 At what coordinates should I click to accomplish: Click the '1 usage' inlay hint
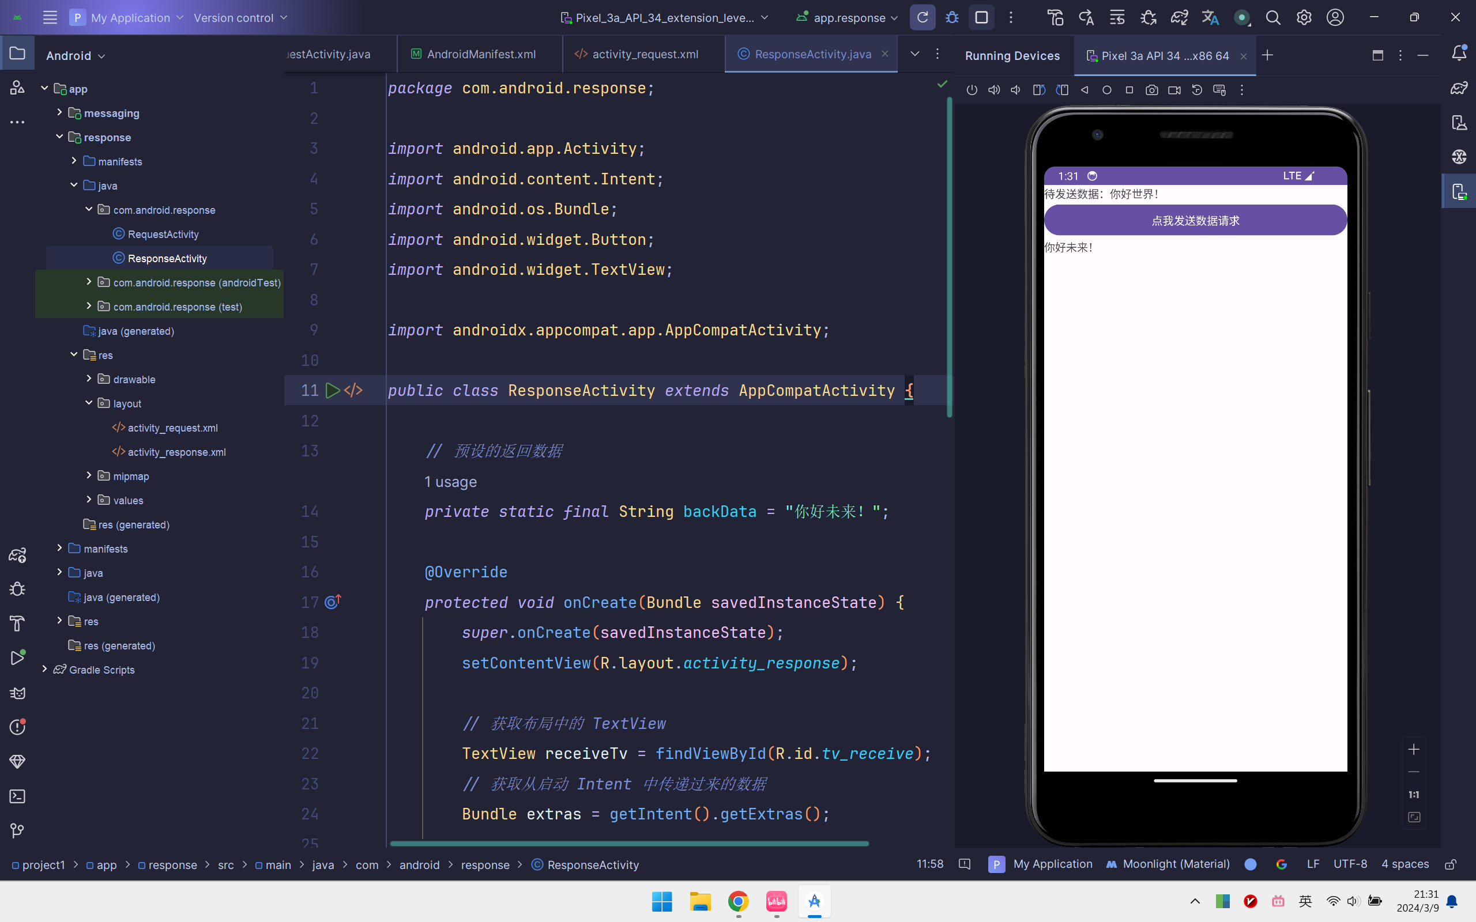(x=451, y=482)
